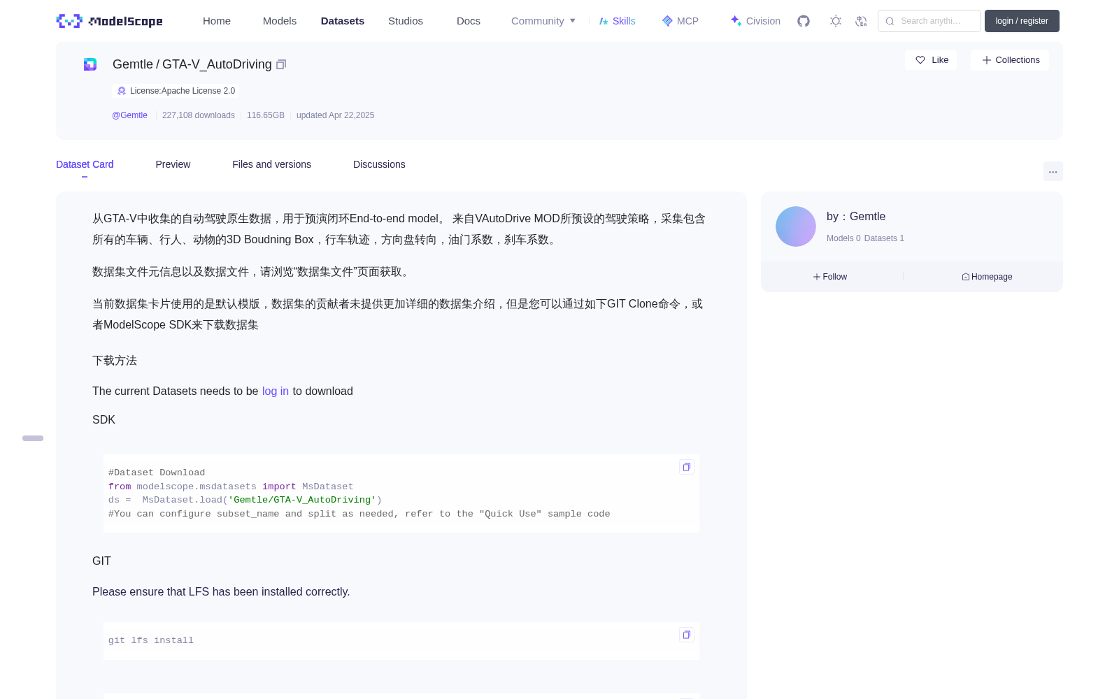Switch language with the translate icon
Screen dimensions: 1119x699
861,21
